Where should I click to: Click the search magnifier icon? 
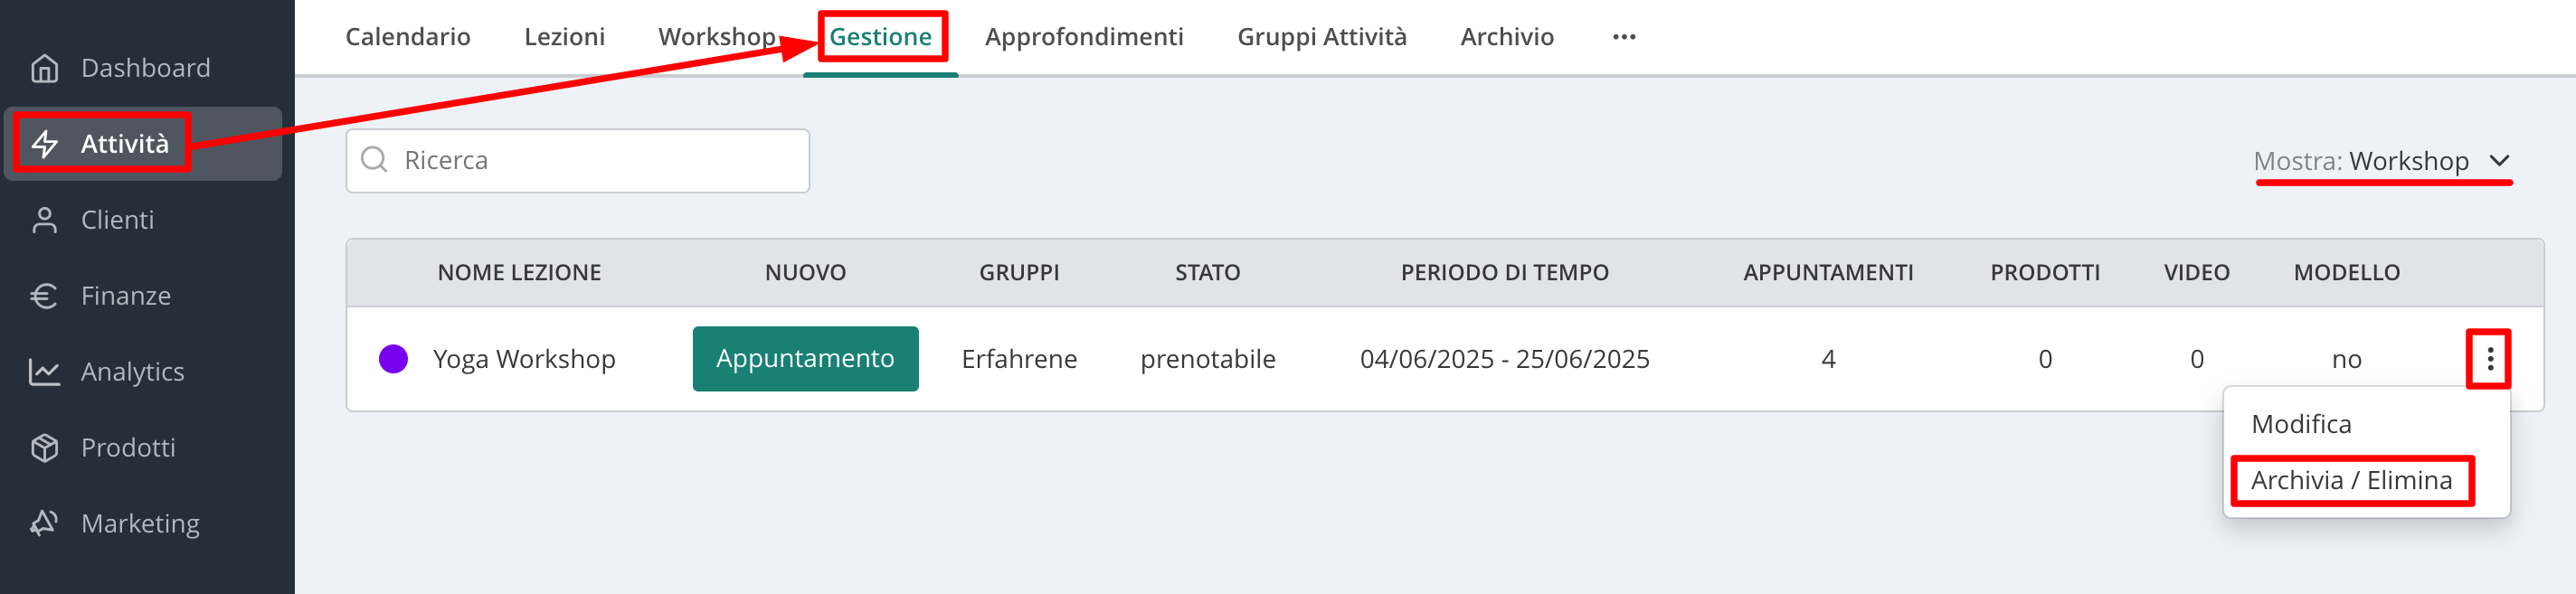[x=374, y=160]
